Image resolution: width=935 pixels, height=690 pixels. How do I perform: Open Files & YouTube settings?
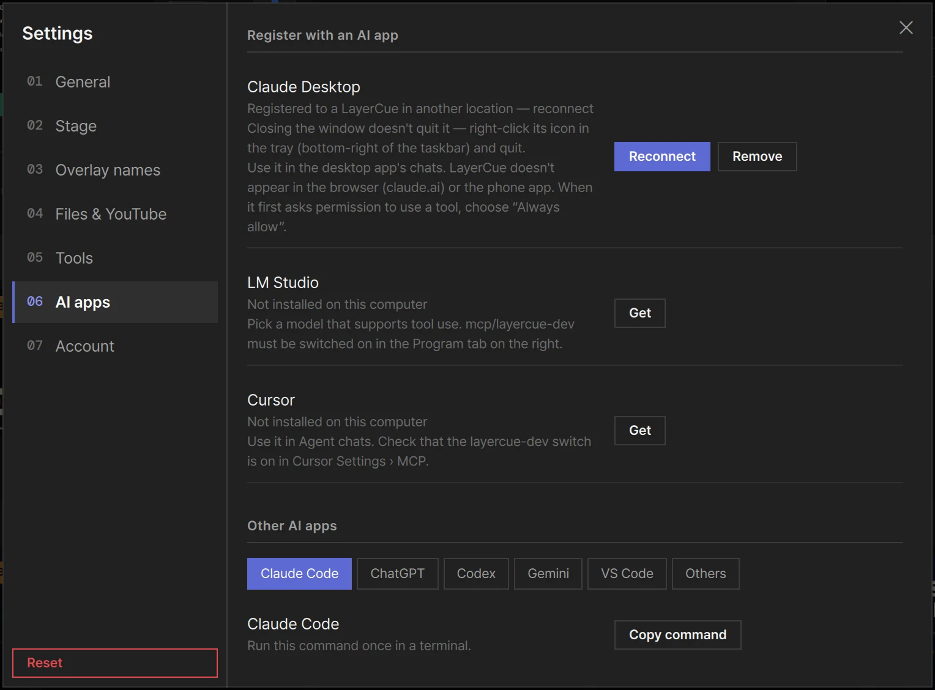[115, 214]
